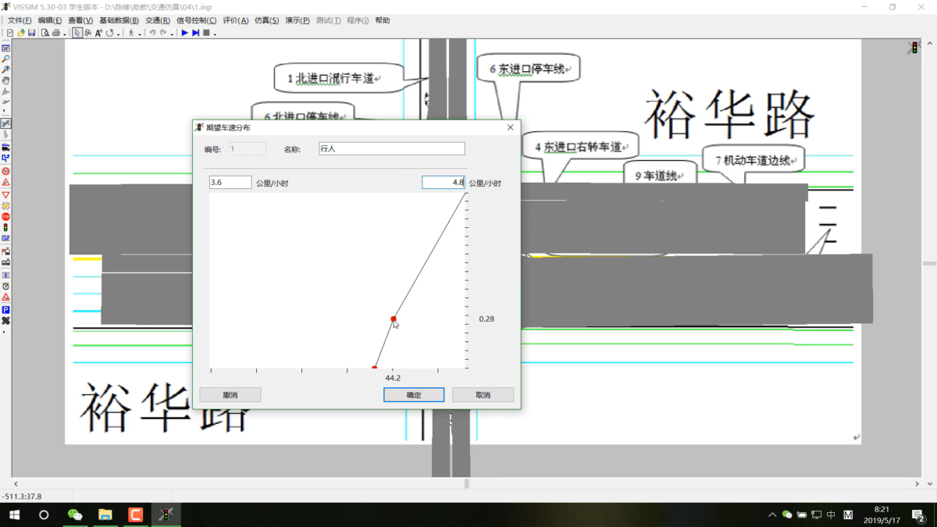Click the Print preview toolbar icon

tap(45, 33)
